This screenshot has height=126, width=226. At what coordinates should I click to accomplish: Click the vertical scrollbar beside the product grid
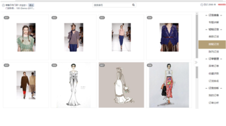[x=197, y=36]
